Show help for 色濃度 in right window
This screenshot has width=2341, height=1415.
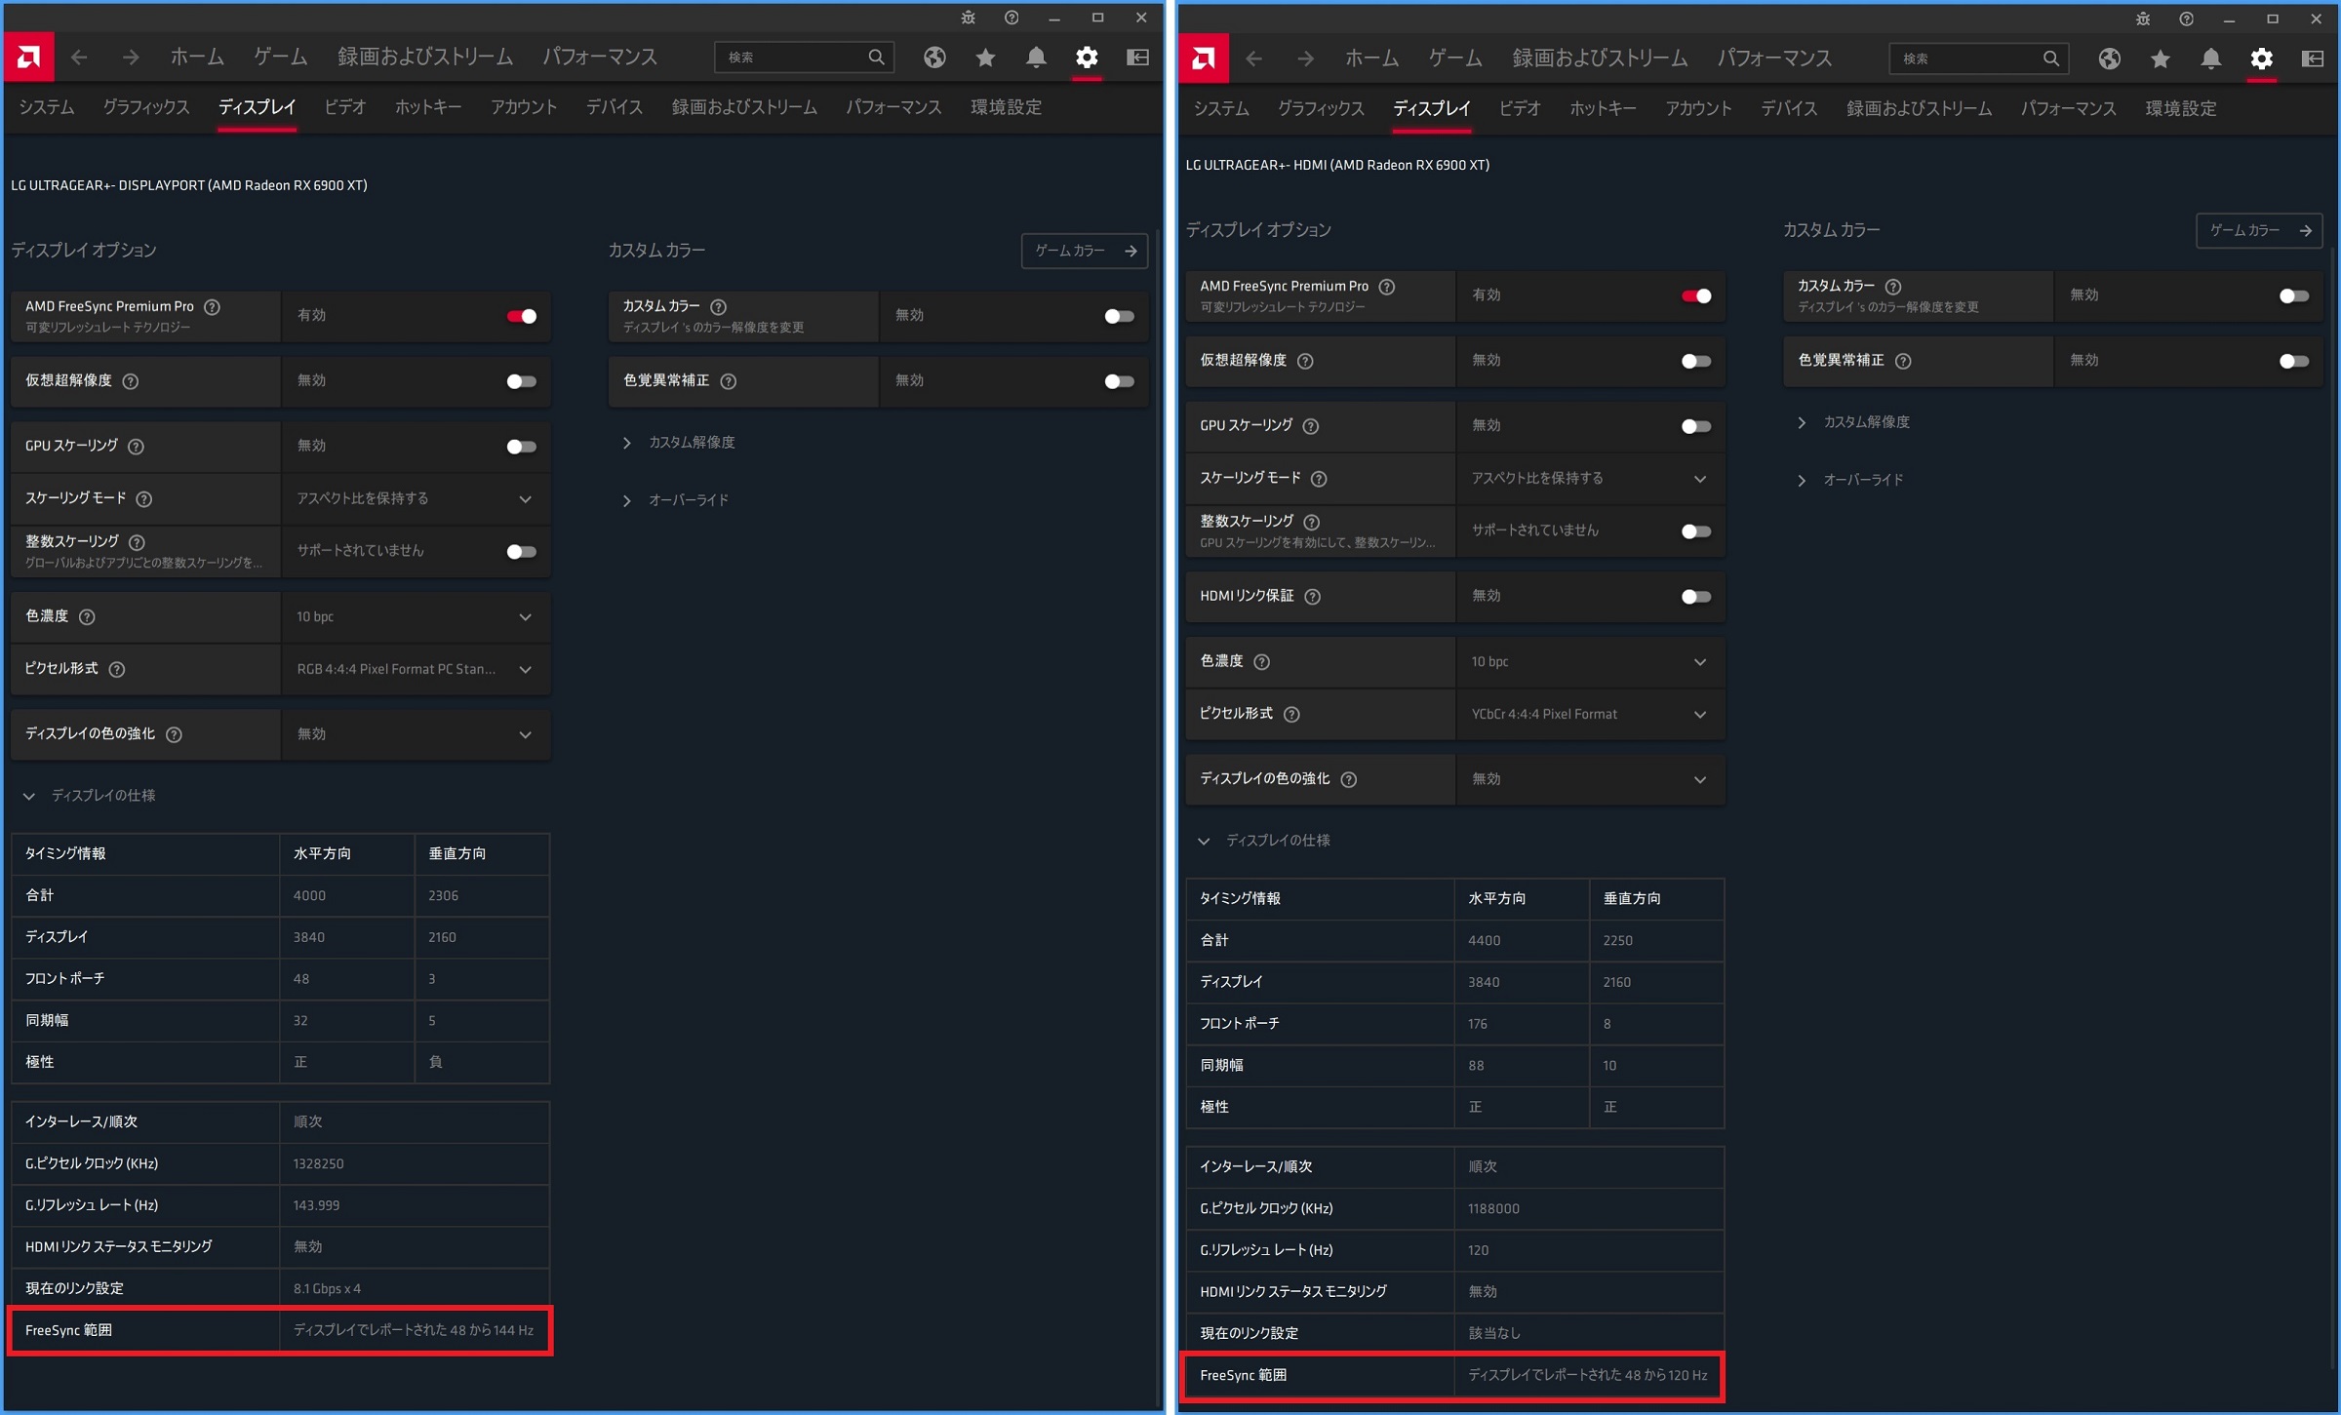(1261, 662)
